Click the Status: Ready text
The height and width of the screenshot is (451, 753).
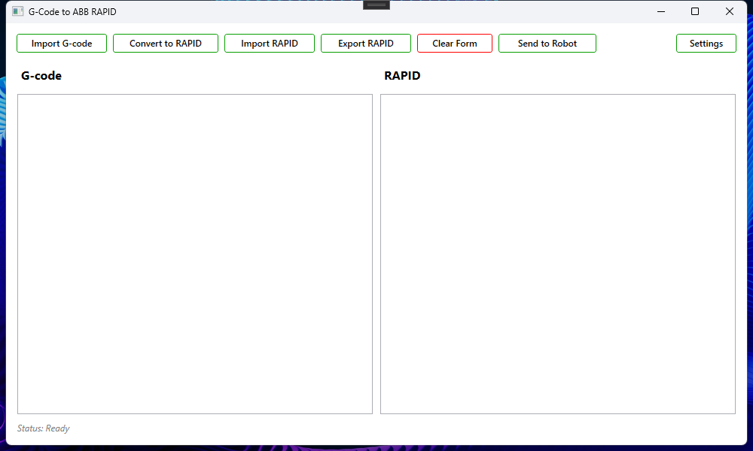[x=44, y=428]
